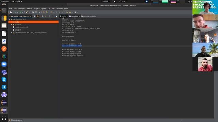Viewport: 218px width, 122px height.
Task: Click the Package Explorer filter folder icon
Action: click(x=42, y=16)
